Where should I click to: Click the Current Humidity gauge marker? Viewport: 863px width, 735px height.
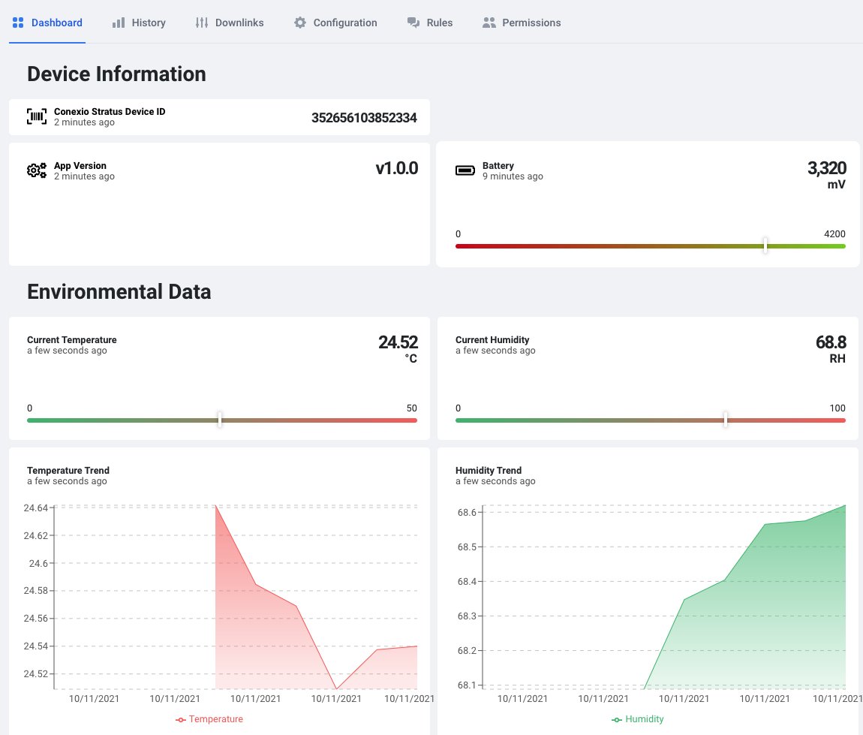click(x=726, y=420)
